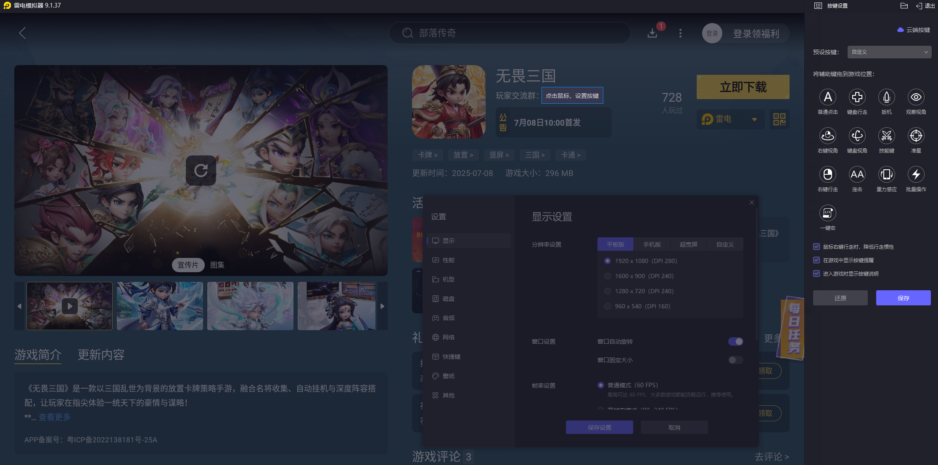Open 性能 settings section

pyautogui.click(x=469, y=260)
